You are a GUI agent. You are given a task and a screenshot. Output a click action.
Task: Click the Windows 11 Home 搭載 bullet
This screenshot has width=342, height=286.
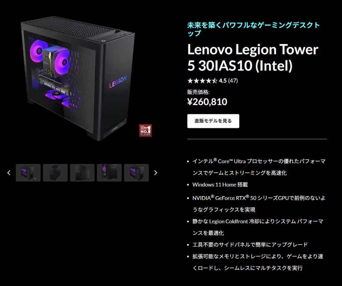220,184
